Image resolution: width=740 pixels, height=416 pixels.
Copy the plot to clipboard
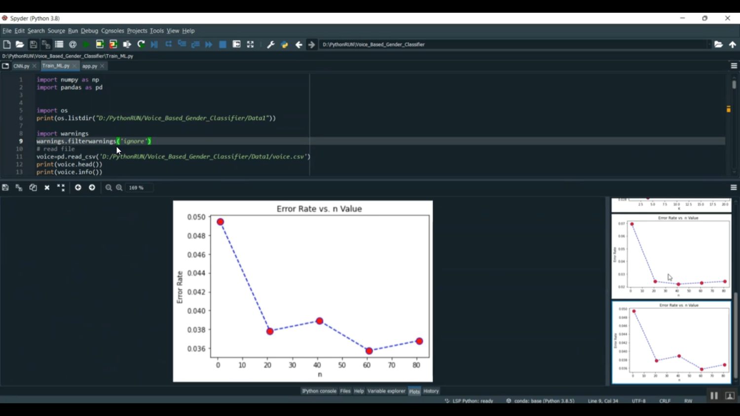click(x=33, y=188)
